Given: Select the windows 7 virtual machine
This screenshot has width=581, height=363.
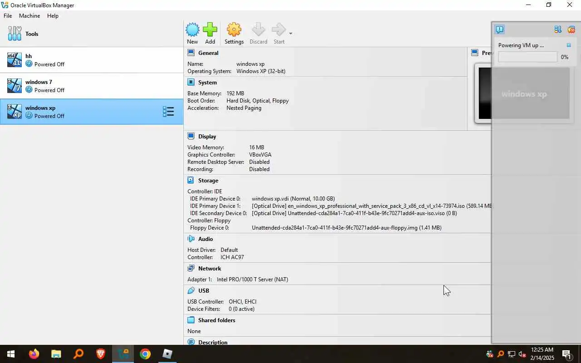Looking at the screenshot, I should point(92,86).
